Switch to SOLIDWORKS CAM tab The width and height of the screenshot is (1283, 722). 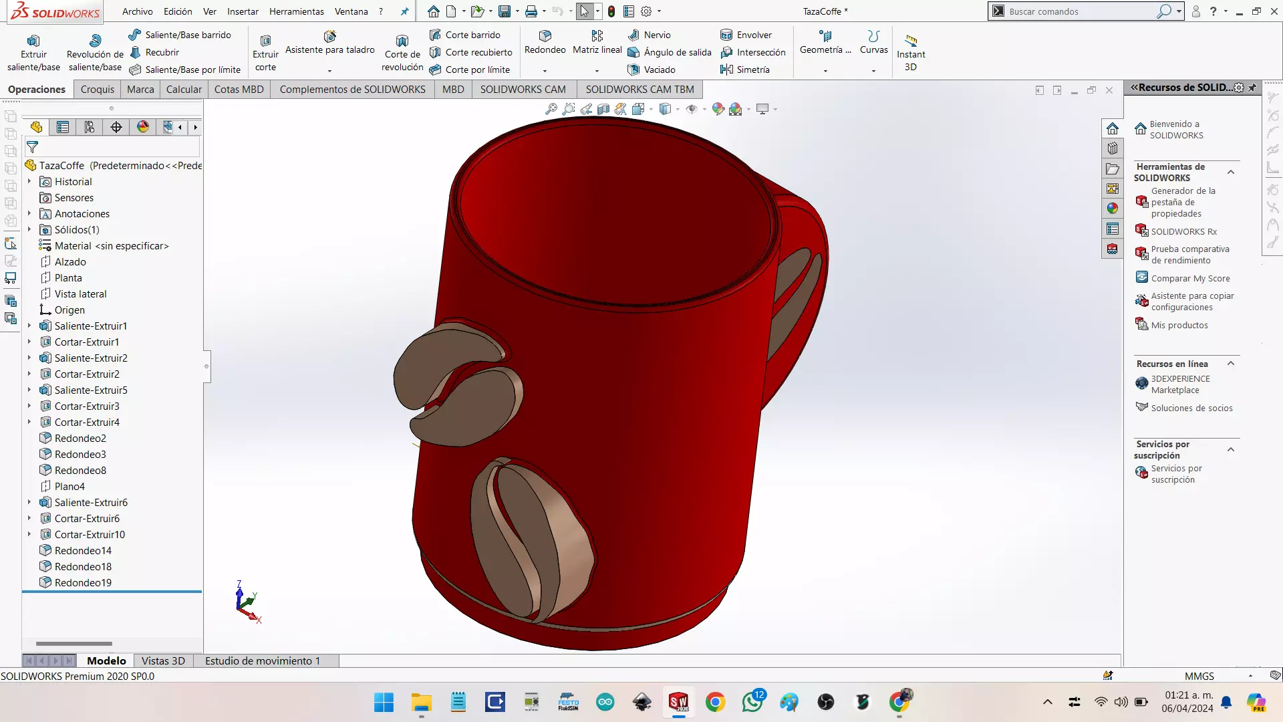(523, 89)
